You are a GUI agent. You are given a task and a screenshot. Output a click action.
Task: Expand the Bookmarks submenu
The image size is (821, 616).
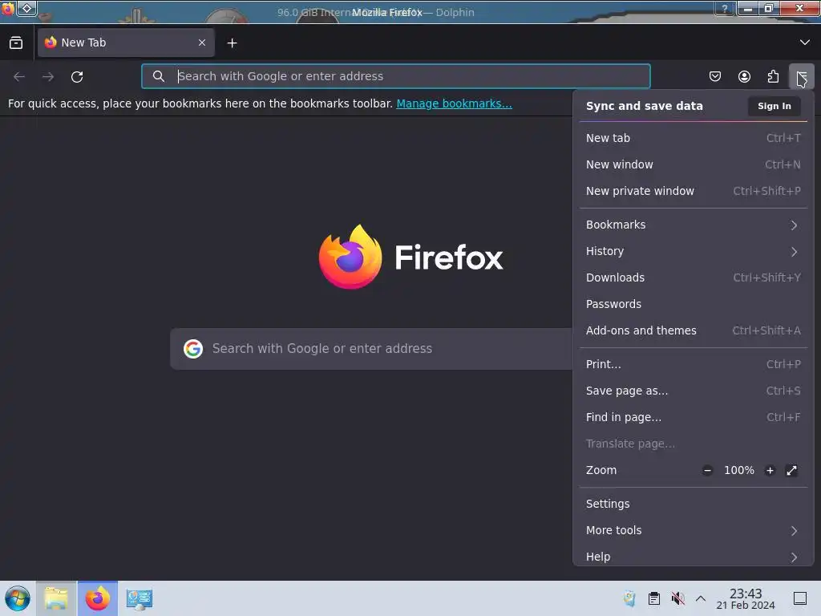pyautogui.click(x=694, y=225)
